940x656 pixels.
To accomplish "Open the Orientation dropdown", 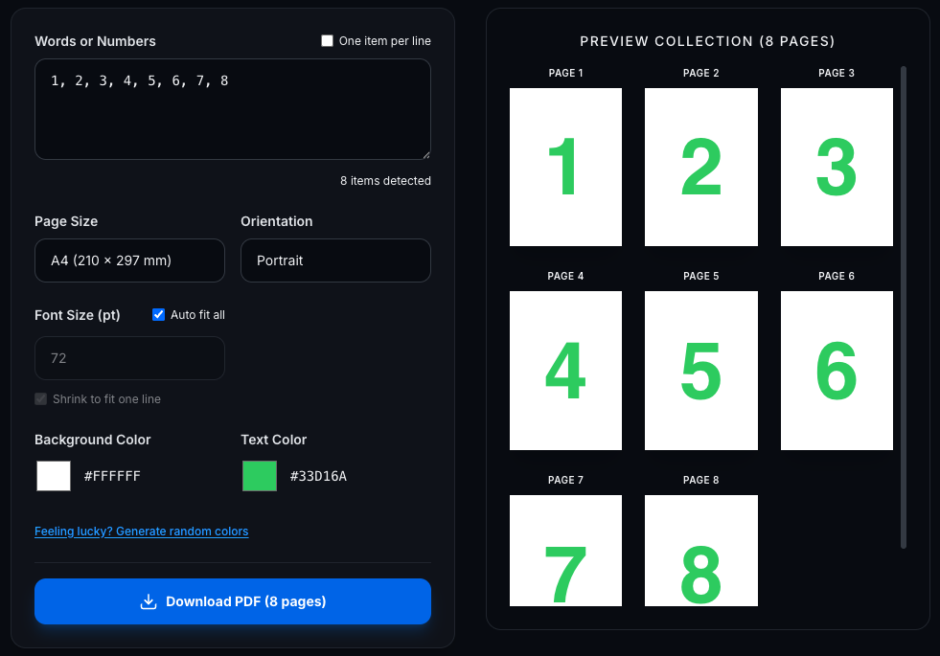I will [x=335, y=260].
